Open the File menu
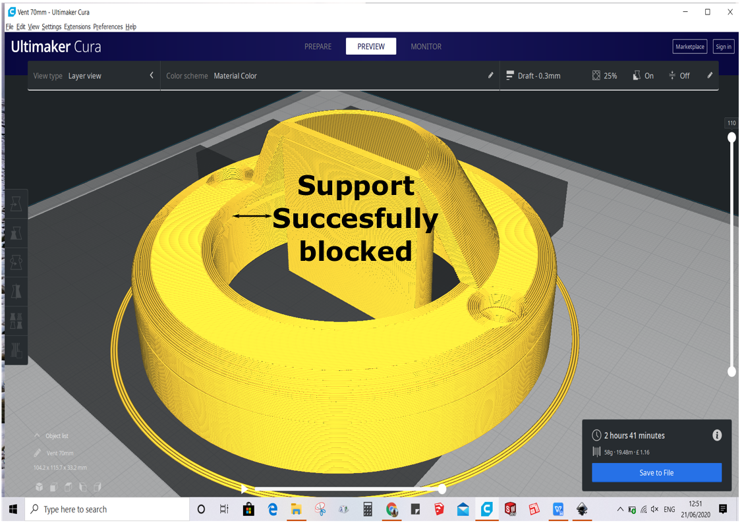The height and width of the screenshot is (523, 740). [x=9, y=26]
